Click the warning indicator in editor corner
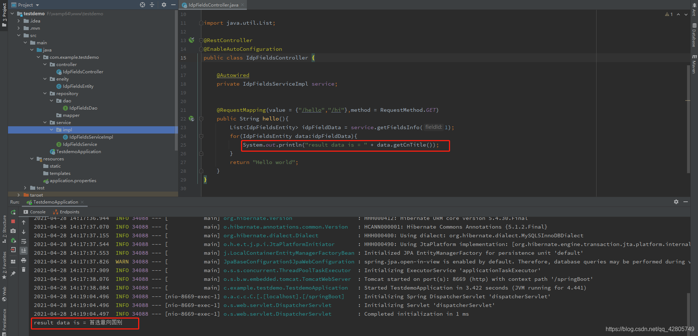This screenshot has width=698, height=336. click(x=669, y=15)
